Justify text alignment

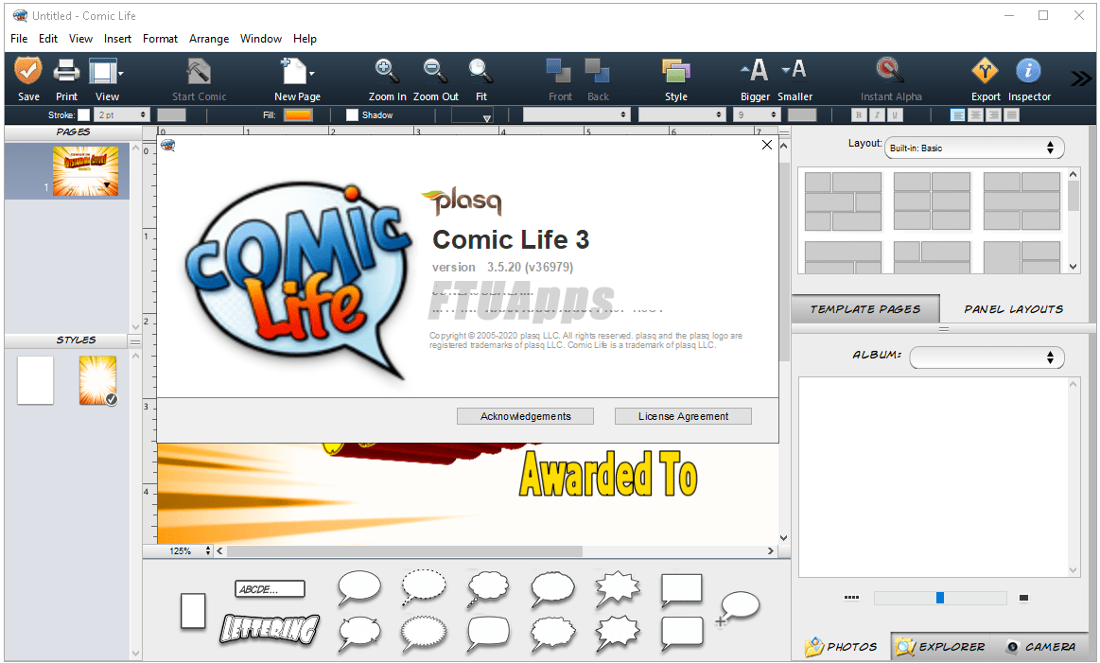pos(1012,115)
